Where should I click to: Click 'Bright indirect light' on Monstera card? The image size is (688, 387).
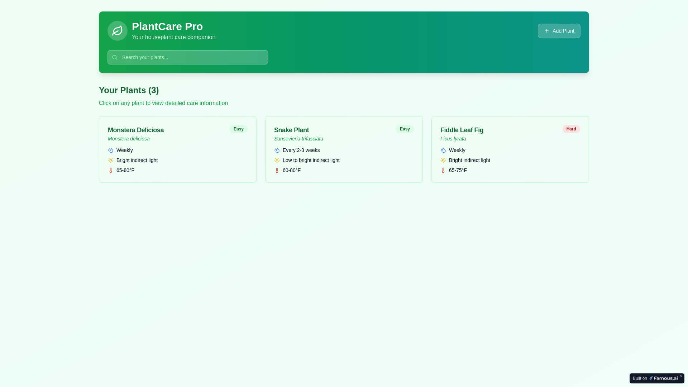137,160
